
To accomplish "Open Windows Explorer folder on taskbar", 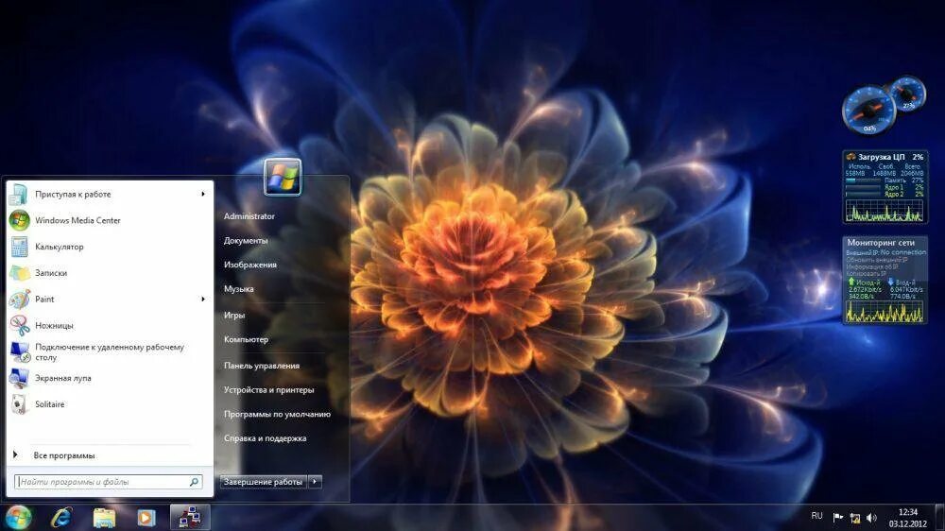I will pos(104,518).
